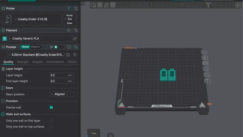Click the Layer height input field
Viewport: 243px width, 137px height.
click(62, 75)
